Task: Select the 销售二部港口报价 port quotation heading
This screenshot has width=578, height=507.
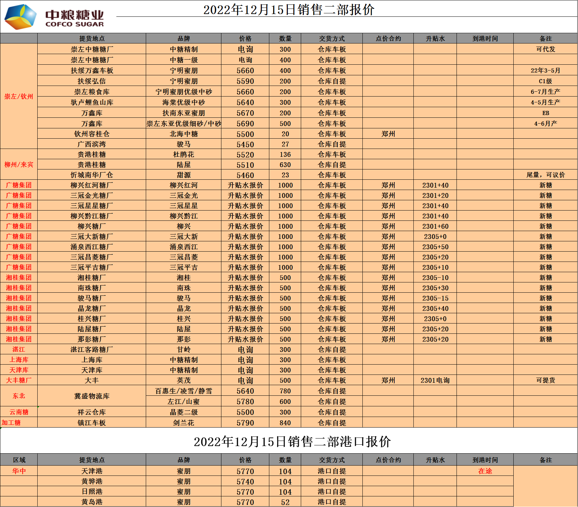Action: 292,442
